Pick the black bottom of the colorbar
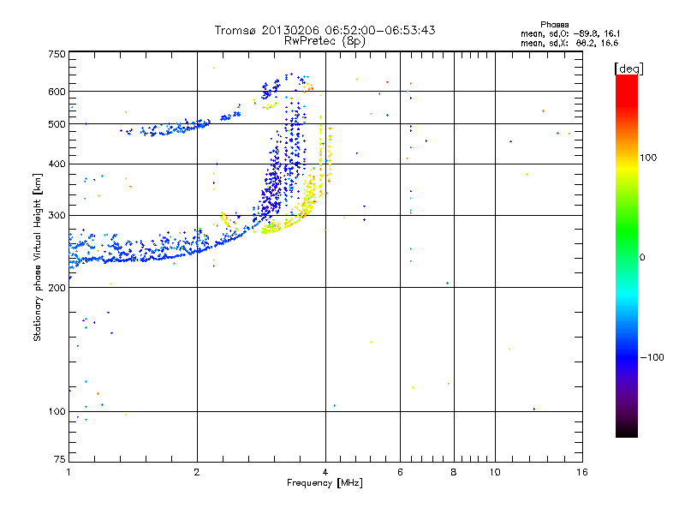 point(627,431)
